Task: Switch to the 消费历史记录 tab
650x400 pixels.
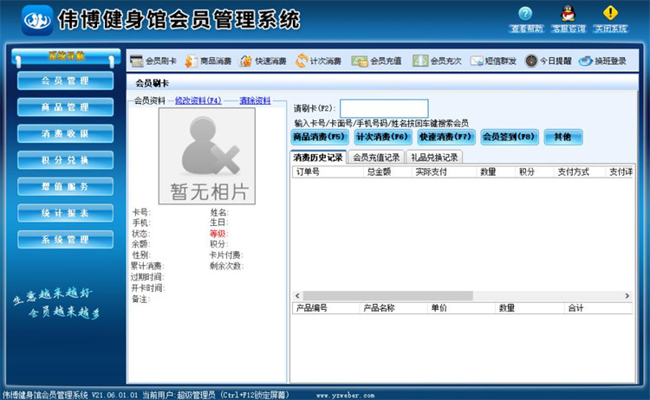Action: 318,158
